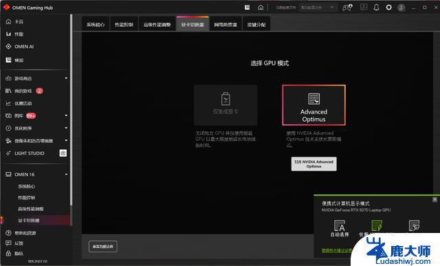This screenshot has height=266, width=440.
Task: Expand the camera enhancer section arrow
Action: click(x=66, y=140)
